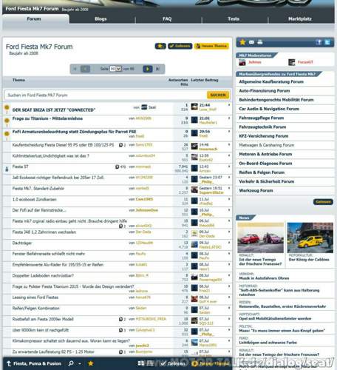This screenshot has height=370, width=337.
Task: Click the SUCHEN search button
Action: pos(218,95)
